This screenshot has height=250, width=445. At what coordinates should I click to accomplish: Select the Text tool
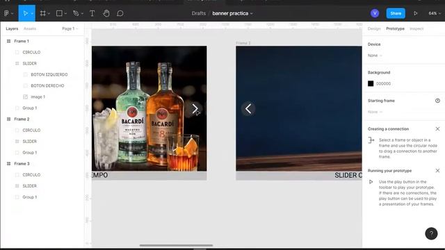pos(92,13)
